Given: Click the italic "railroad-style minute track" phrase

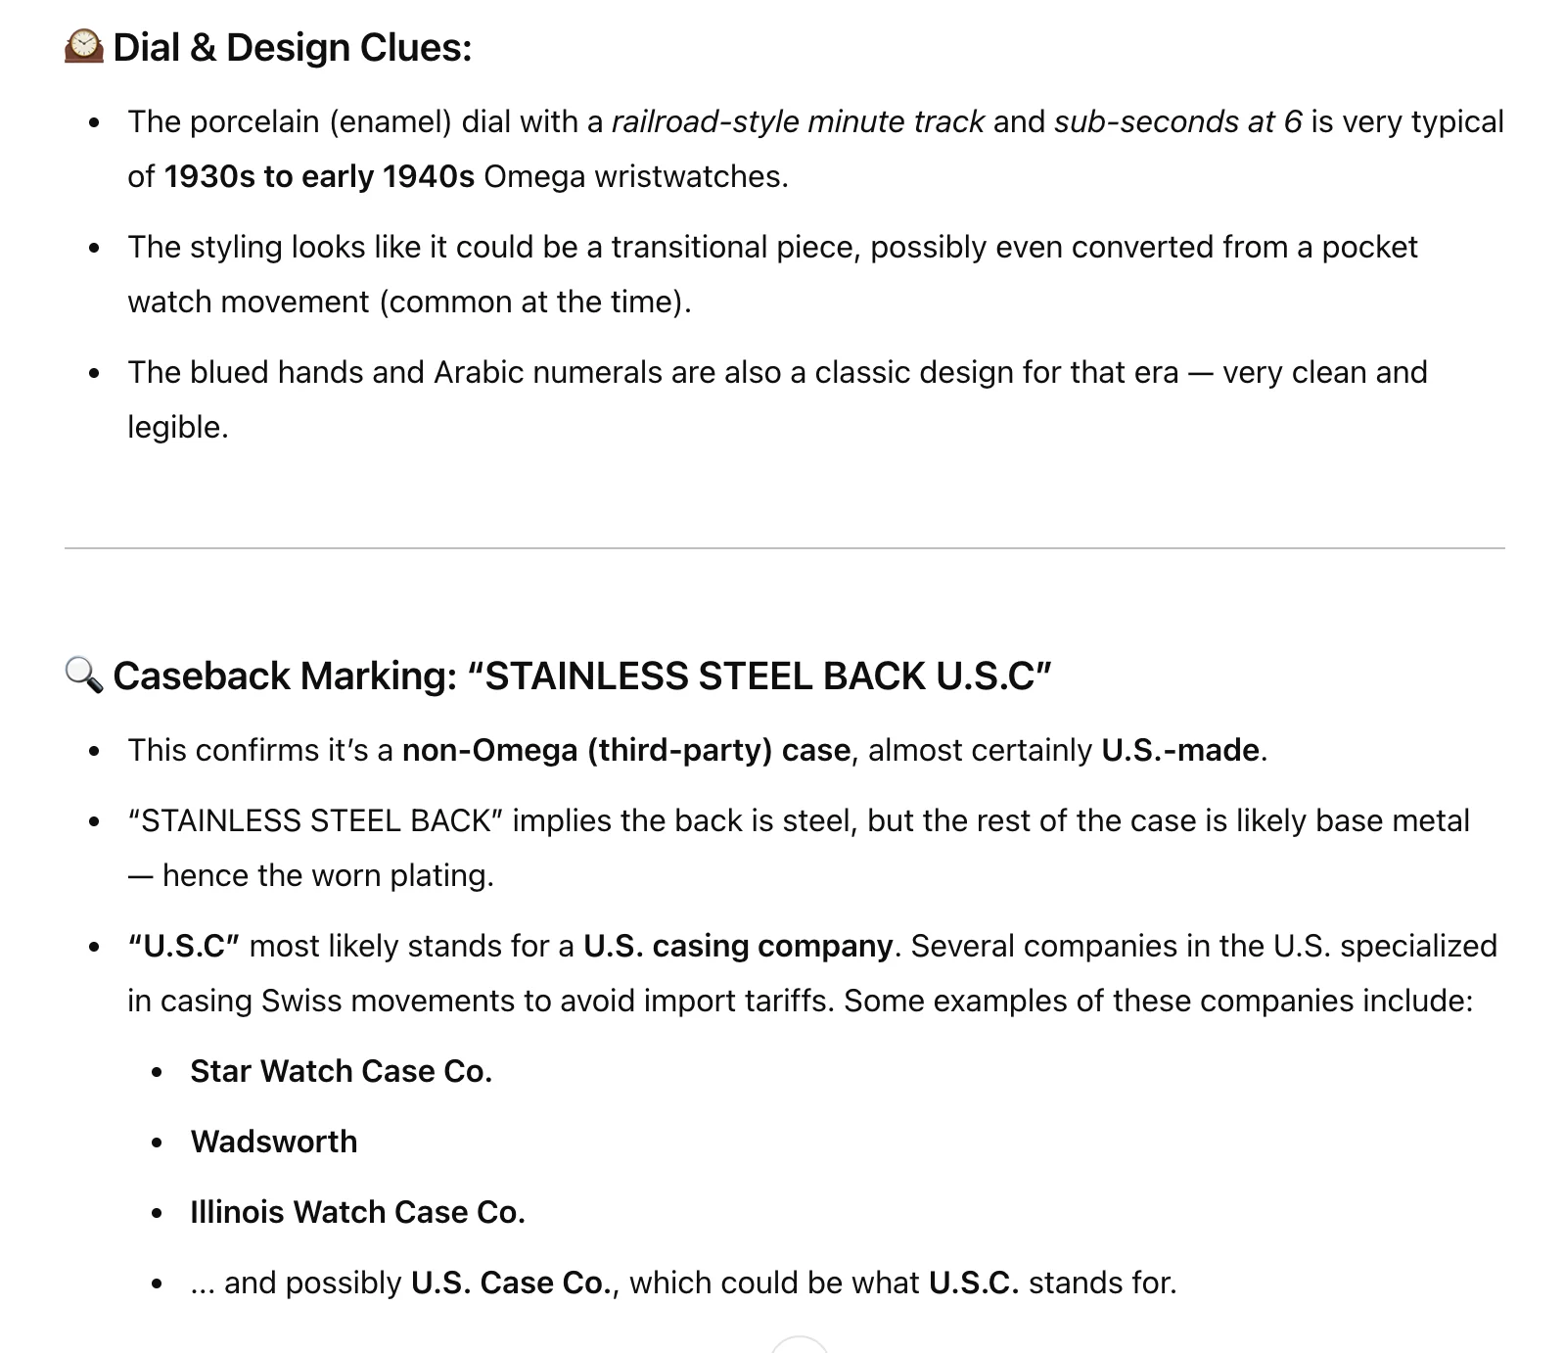Looking at the screenshot, I should [798, 121].
